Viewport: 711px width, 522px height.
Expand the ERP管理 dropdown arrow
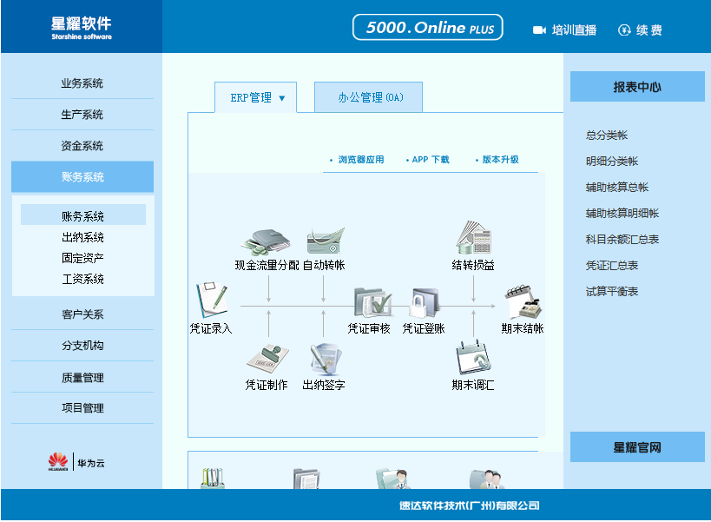pos(281,98)
